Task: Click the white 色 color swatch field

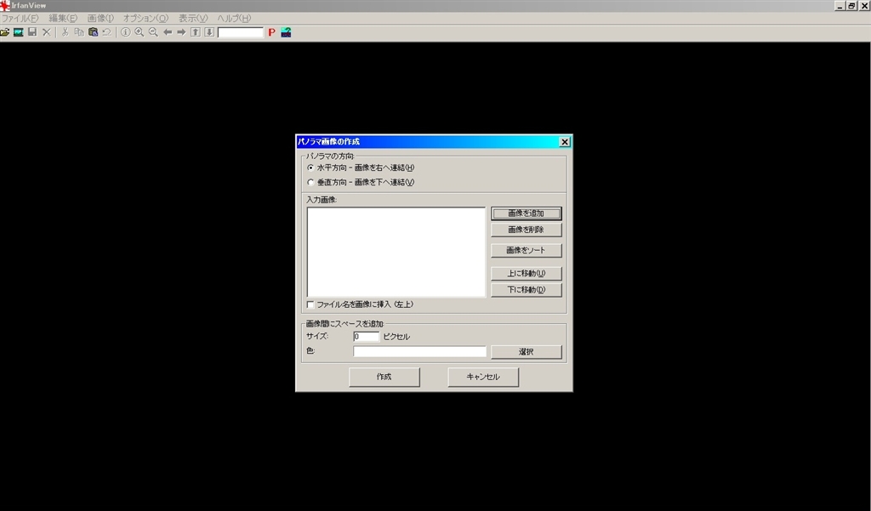Action: [x=420, y=352]
